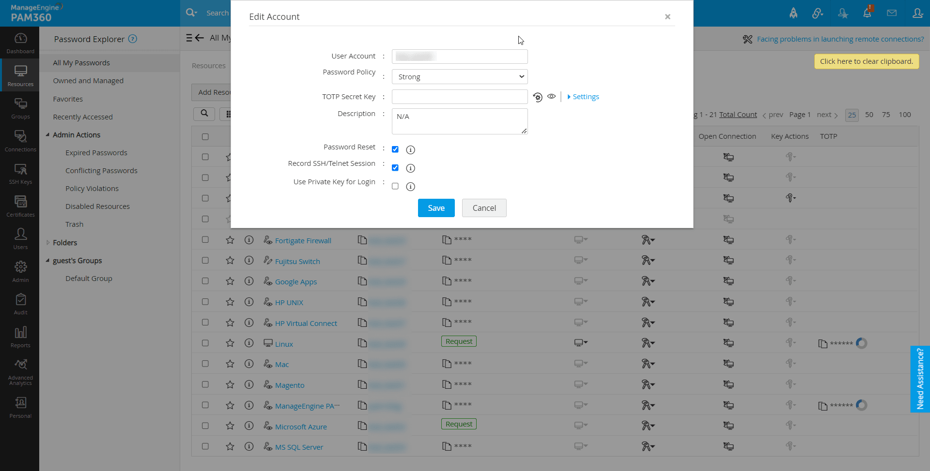Image resolution: width=930 pixels, height=471 pixels.
Task: Focus the TOTP Secret Key field
Action: pos(460,97)
